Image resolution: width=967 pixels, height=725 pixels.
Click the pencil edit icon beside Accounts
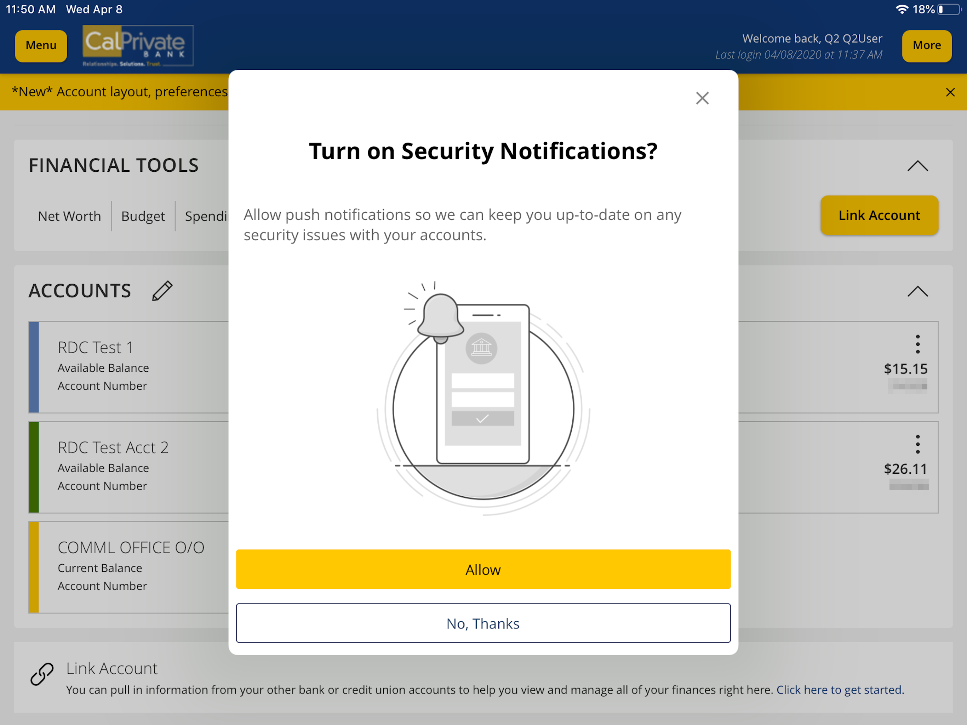[x=162, y=291]
